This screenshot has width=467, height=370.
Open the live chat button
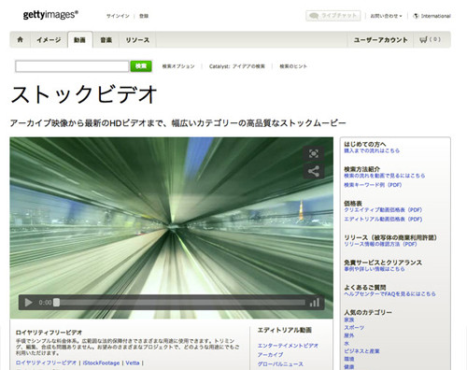333,16
